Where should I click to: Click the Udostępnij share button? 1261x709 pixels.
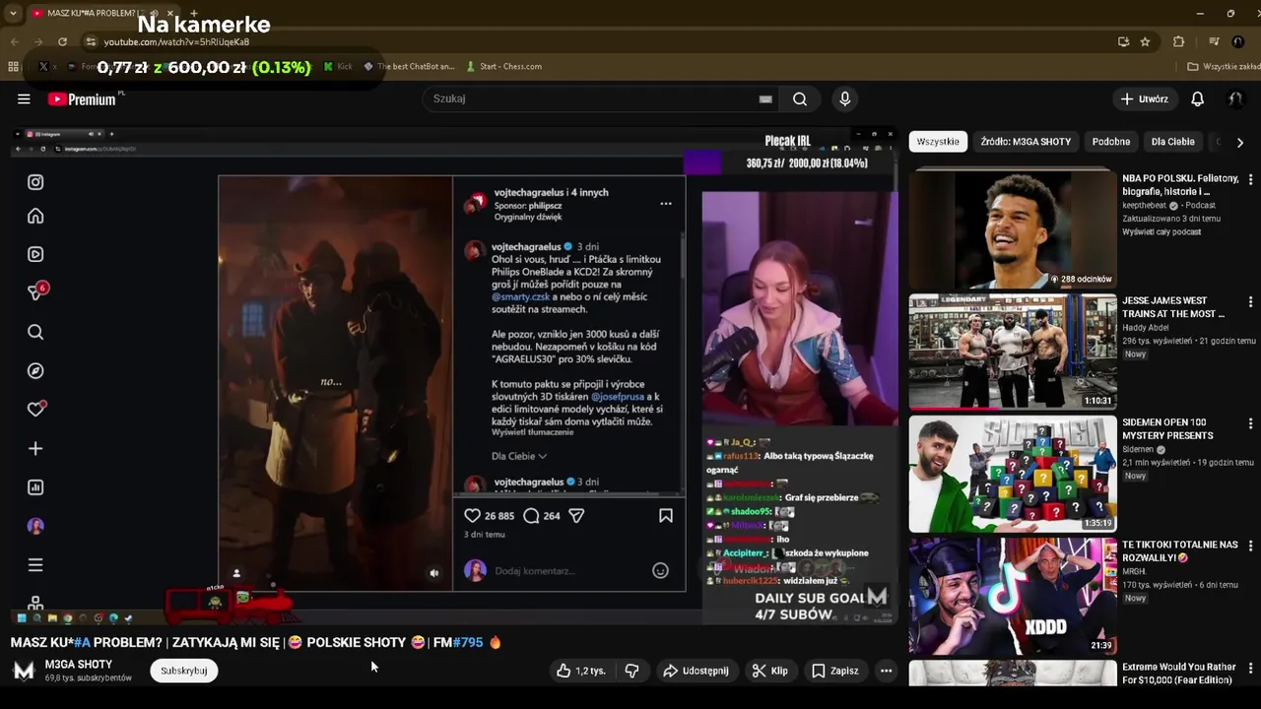point(697,671)
